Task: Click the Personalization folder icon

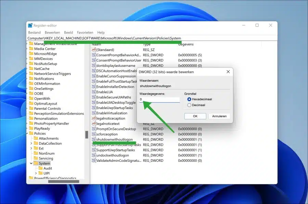Action: [x=31, y=118]
